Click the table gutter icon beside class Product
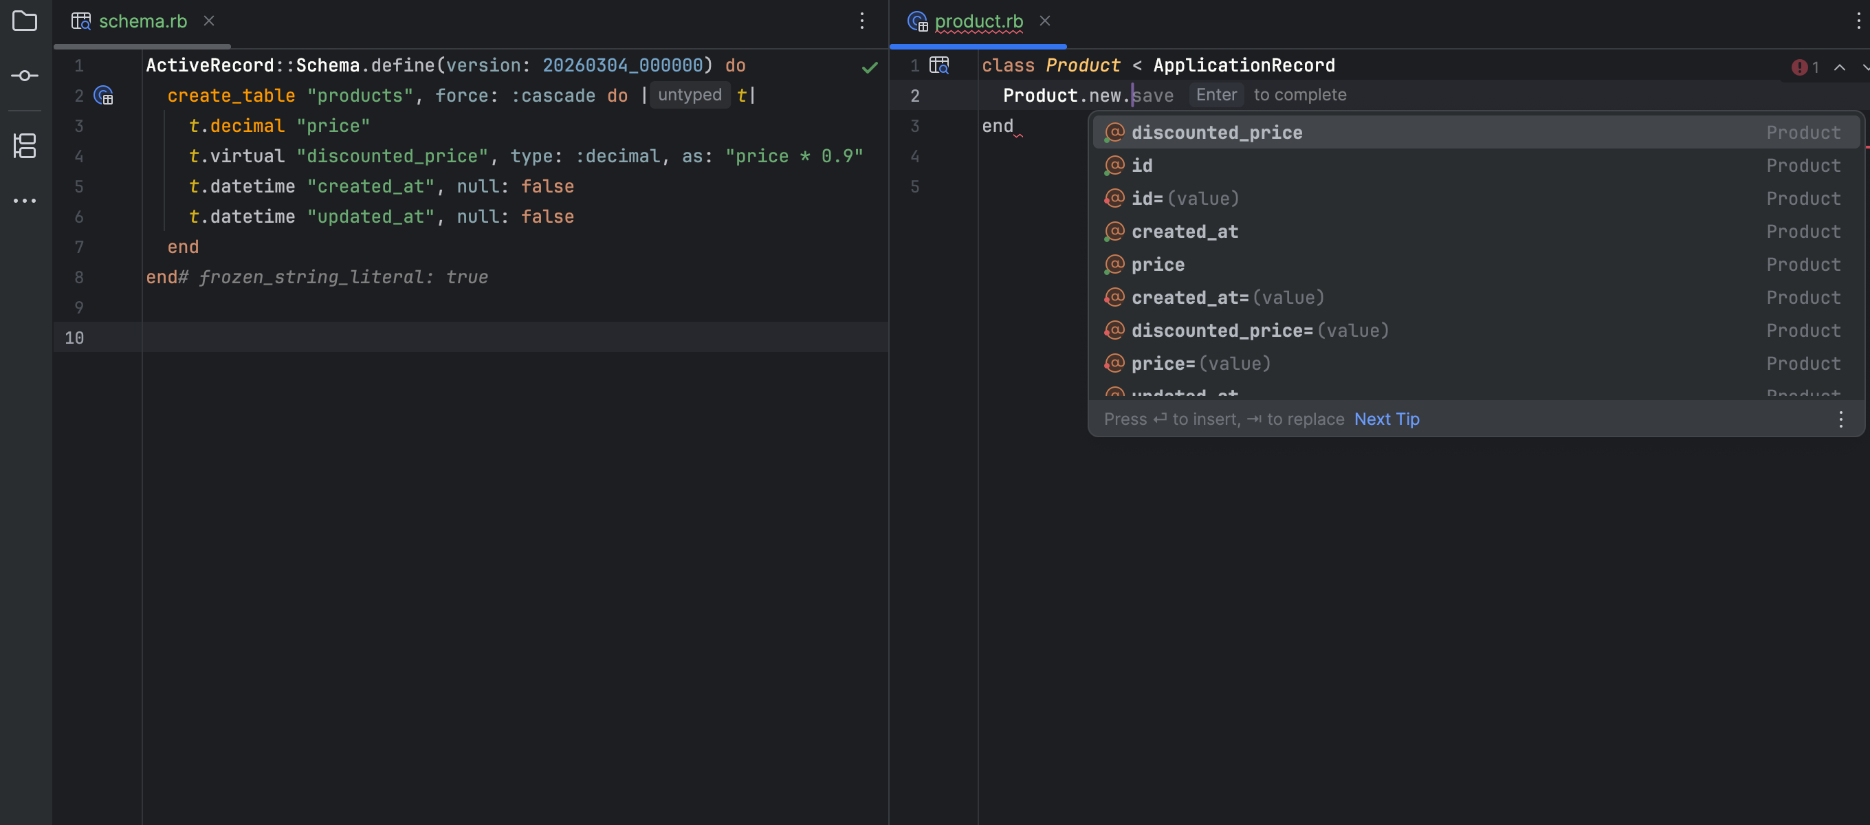Image resolution: width=1870 pixels, height=825 pixels. (939, 65)
